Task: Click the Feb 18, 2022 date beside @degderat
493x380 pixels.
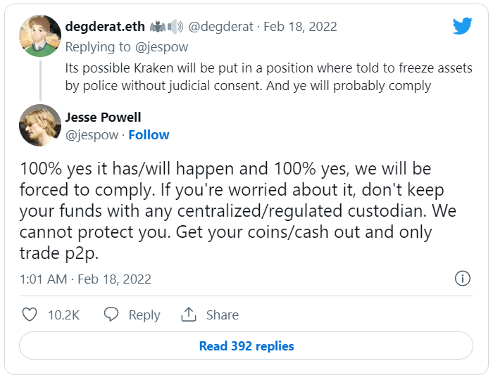Action: tap(299, 27)
